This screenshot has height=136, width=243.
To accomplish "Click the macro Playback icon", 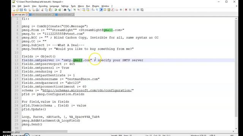I will coord(134,10).
